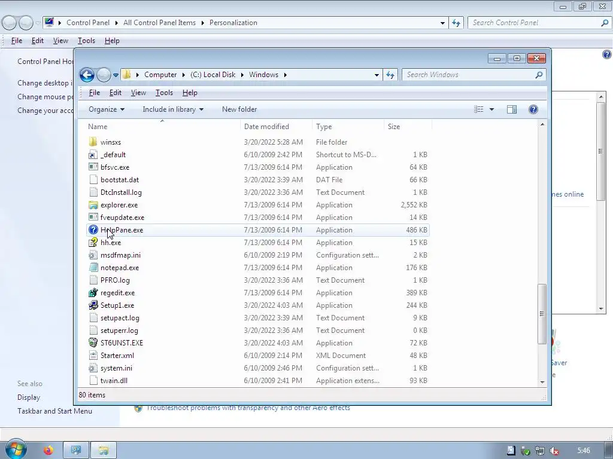Click the muted volume tray icon
Screen dimensions: 613x459
[x=554, y=451]
